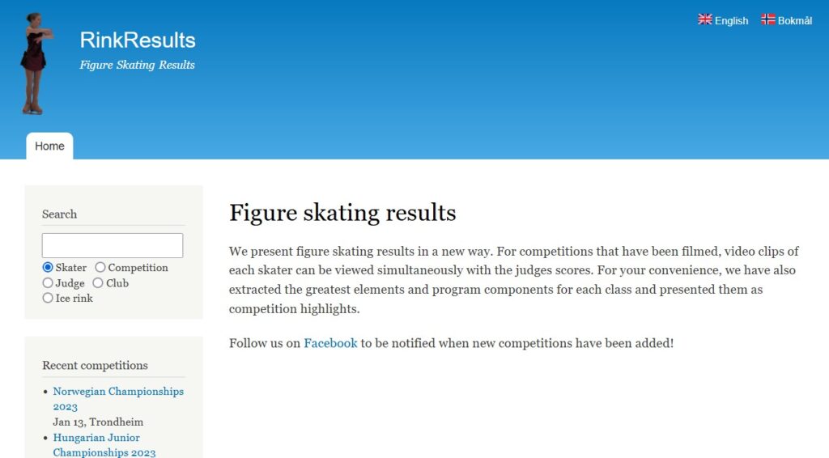Open Norwegian Championships 2023 competition

click(x=118, y=399)
